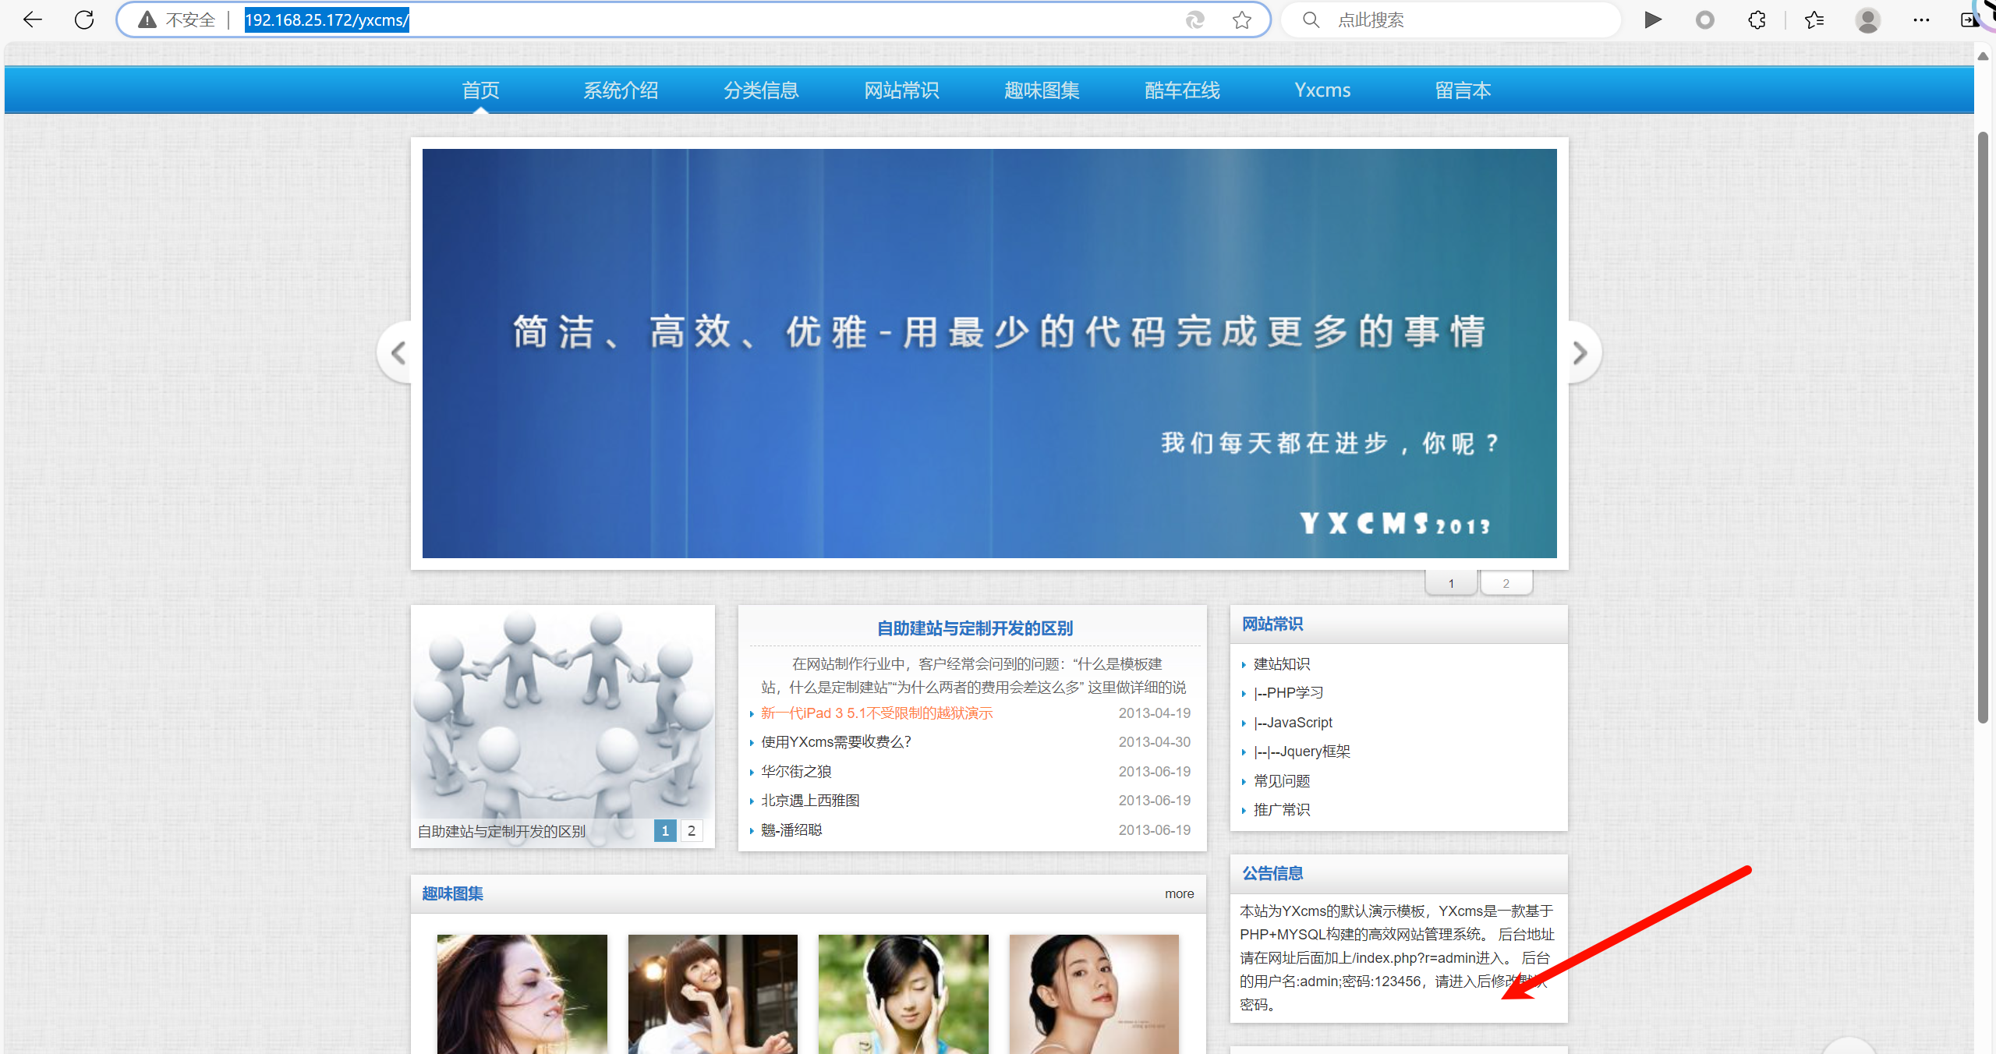Open the 留言本 navigation item
Screen dimensions: 1996x1054
pyautogui.click(x=1463, y=90)
